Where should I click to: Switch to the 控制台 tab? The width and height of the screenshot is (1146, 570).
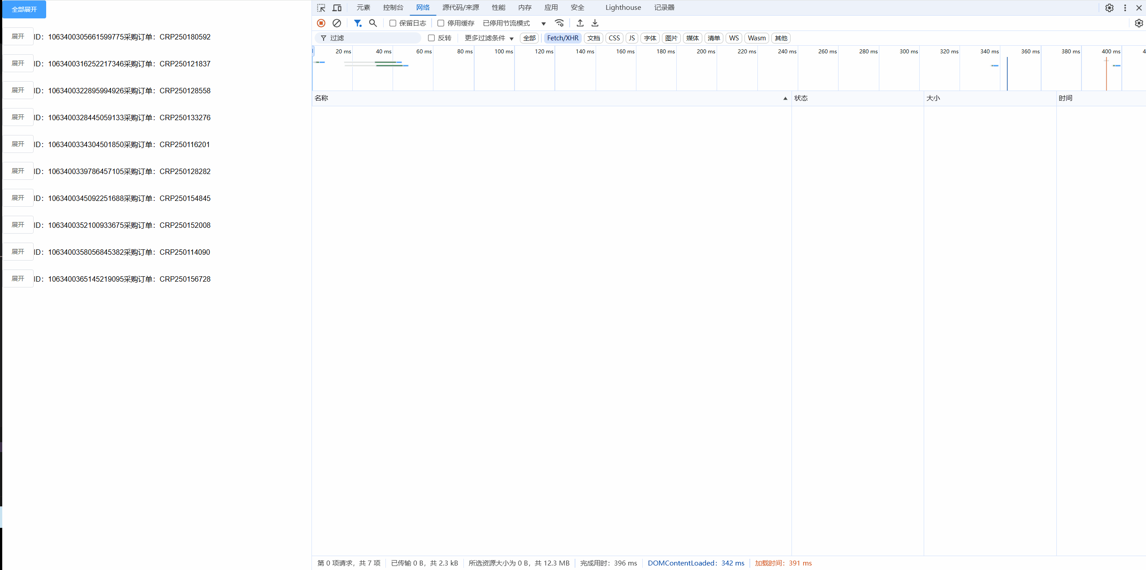pos(393,8)
